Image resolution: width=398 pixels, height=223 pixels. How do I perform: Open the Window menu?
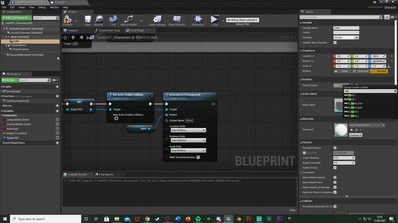(54, 7)
